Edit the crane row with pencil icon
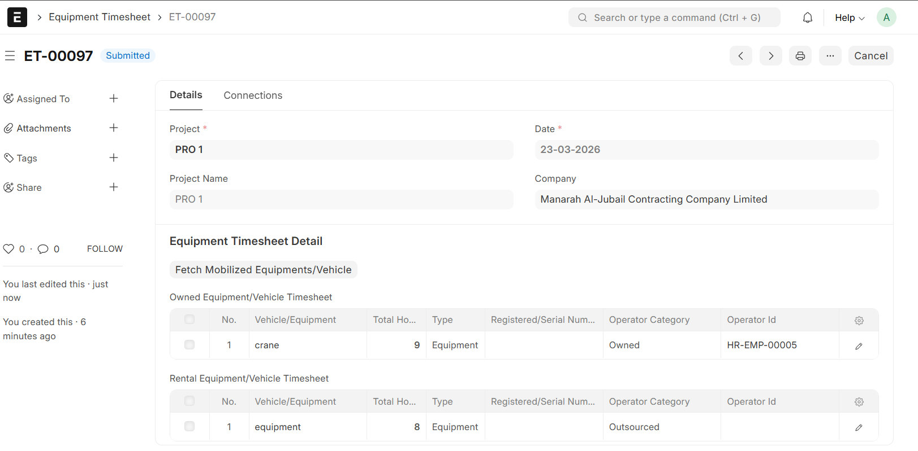Screen dimensions: 918x451 coord(858,346)
